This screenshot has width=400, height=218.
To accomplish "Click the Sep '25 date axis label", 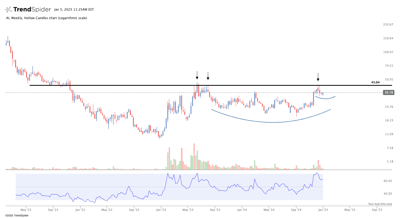I will click(x=377, y=210).
